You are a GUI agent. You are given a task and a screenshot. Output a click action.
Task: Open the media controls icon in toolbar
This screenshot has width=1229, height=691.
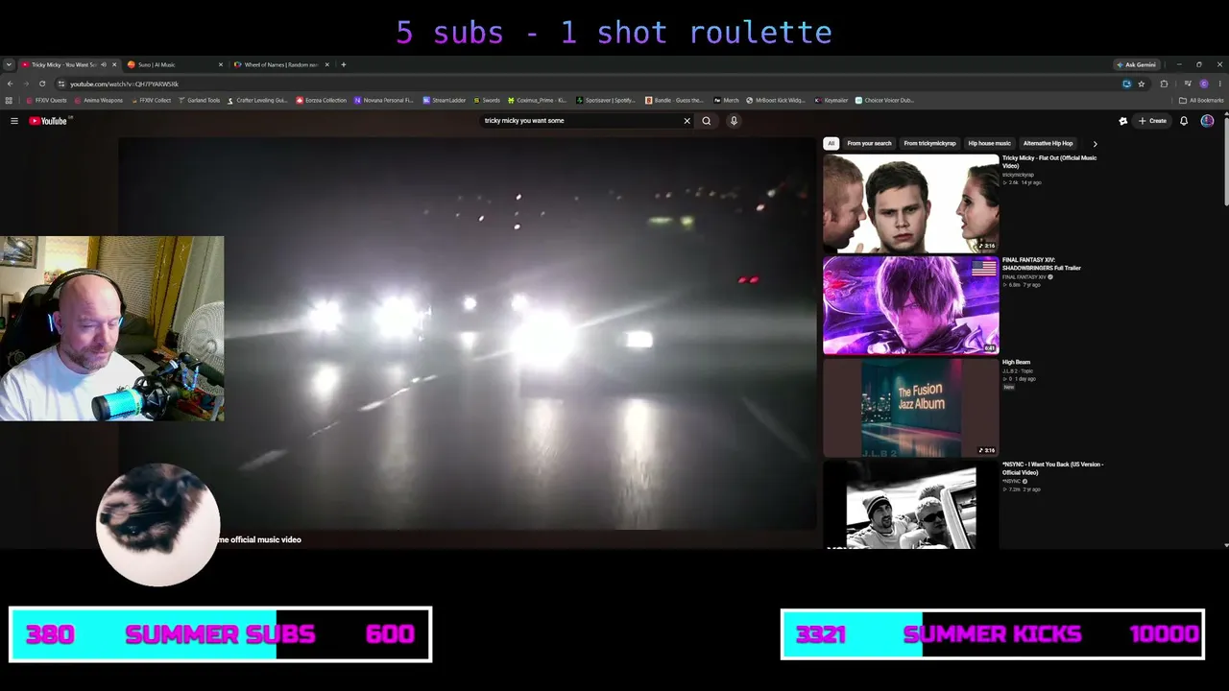(1188, 83)
